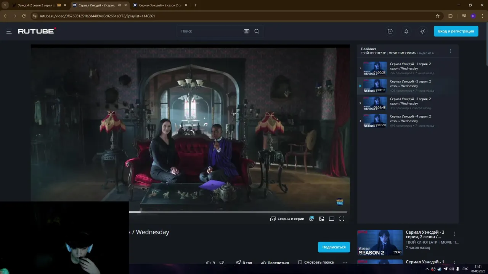The image size is (488, 274).
Task: Go back in browser history
Action: (5, 16)
